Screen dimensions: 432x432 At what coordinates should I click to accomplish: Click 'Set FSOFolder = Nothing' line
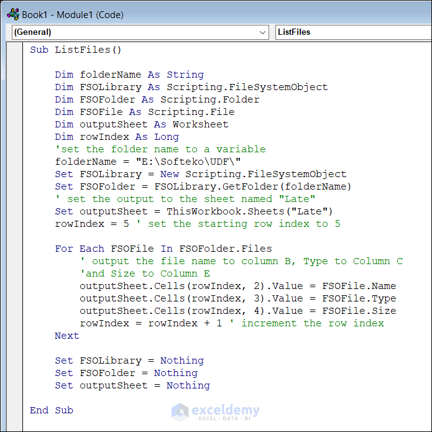(x=126, y=373)
